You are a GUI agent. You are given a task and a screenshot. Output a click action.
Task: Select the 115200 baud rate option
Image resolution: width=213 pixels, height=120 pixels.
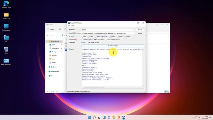(105, 37)
